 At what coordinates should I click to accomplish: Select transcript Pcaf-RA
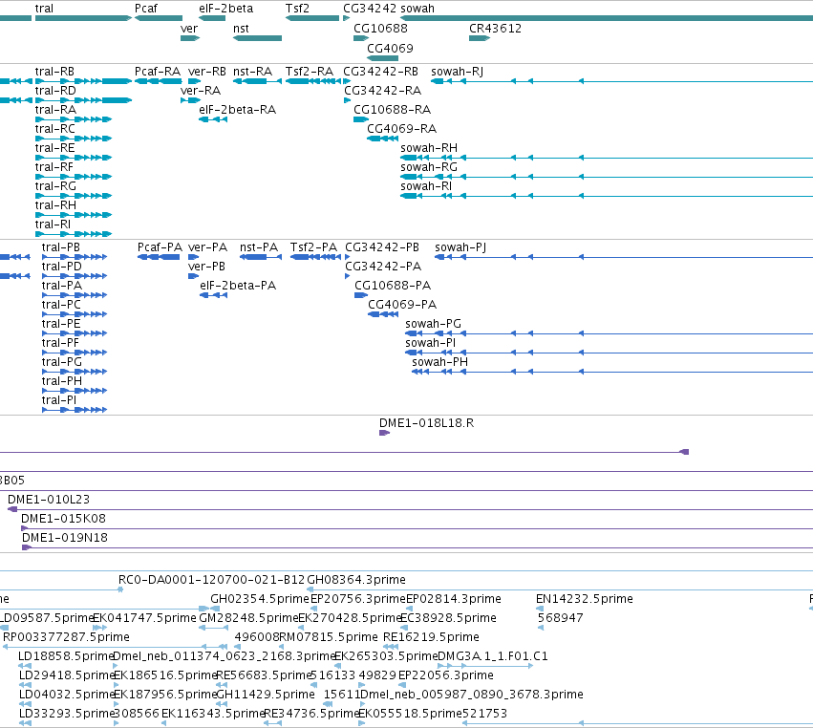coord(158,72)
